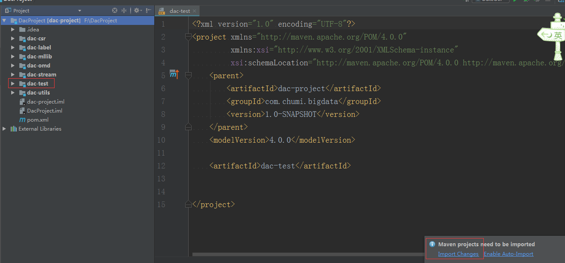Click the .idea folder icon
Screen dimensions: 565x263
(x=22, y=30)
